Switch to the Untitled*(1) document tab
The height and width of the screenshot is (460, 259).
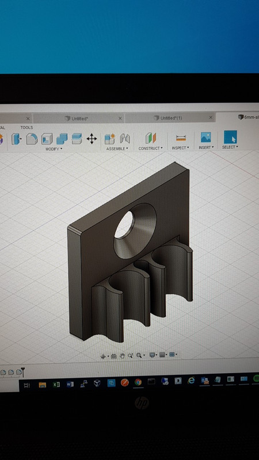click(x=171, y=118)
